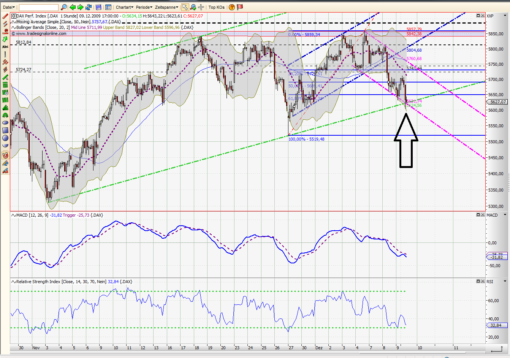Choose the ellipse drawing tool

5,122
